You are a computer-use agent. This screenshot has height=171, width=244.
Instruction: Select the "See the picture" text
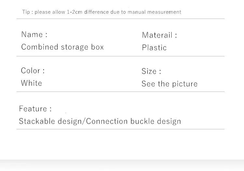[x=169, y=84]
